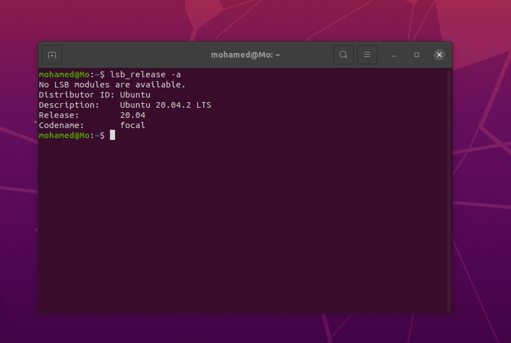The width and height of the screenshot is (511, 343).
Task: Open the terminal hamburger menu
Action: 367,55
